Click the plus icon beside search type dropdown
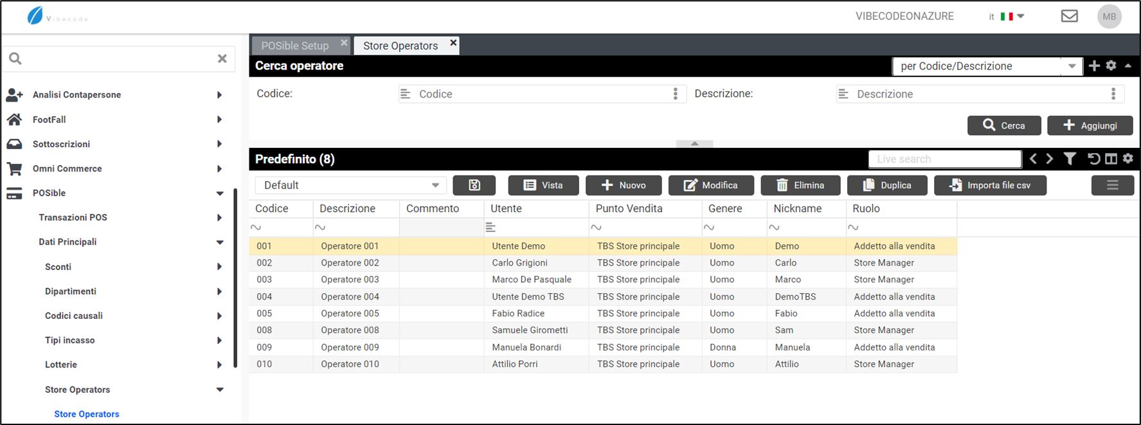This screenshot has height=425, width=1141. [x=1094, y=66]
